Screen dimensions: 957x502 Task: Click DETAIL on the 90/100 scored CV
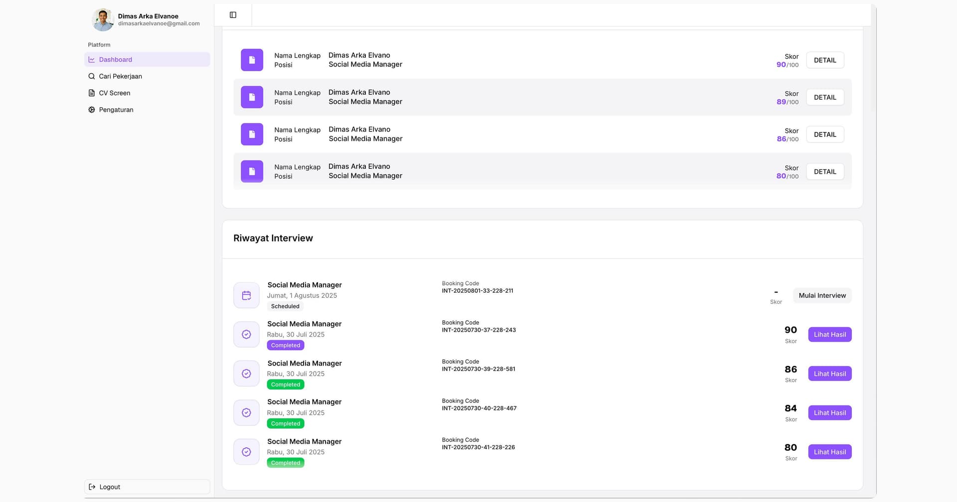pyautogui.click(x=825, y=60)
